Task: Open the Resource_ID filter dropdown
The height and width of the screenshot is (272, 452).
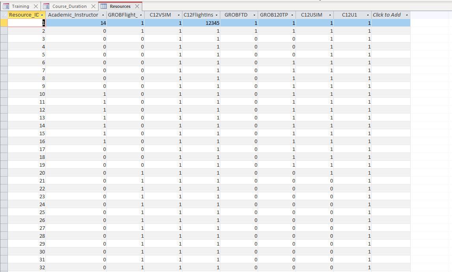Action: click(42, 15)
